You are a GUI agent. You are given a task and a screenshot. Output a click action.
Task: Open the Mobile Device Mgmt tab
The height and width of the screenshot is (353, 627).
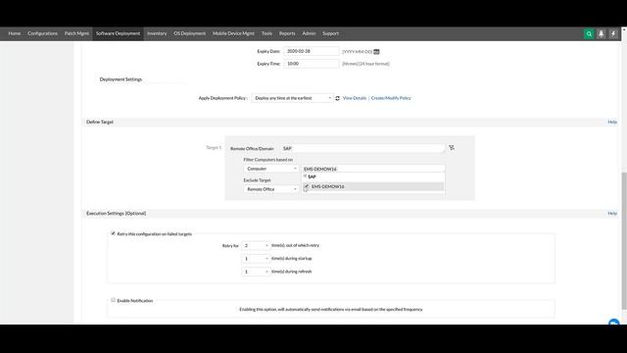233,33
